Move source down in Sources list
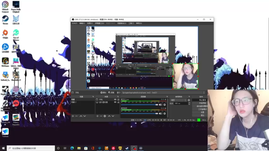Screen dimensions: 269x151 tap(113, 116)
